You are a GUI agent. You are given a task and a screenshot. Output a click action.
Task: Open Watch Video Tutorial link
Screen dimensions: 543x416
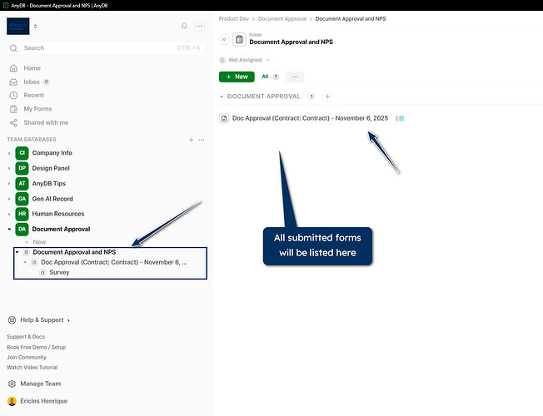click(32, 367)
